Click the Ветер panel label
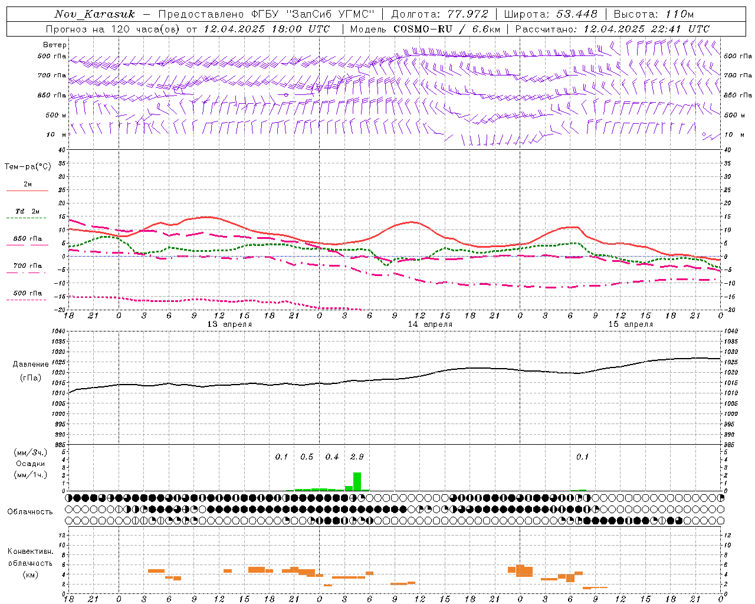Viewport: 755px width, 604px height. pyautogui.click(x=54, y=45)
